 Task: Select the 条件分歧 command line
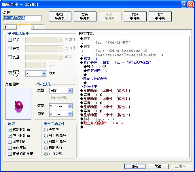click(x=116, y=63)
